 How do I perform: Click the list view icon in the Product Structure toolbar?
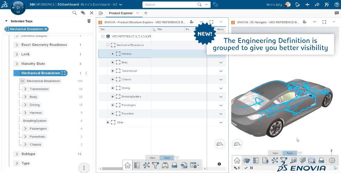click(x=137, y=166)
